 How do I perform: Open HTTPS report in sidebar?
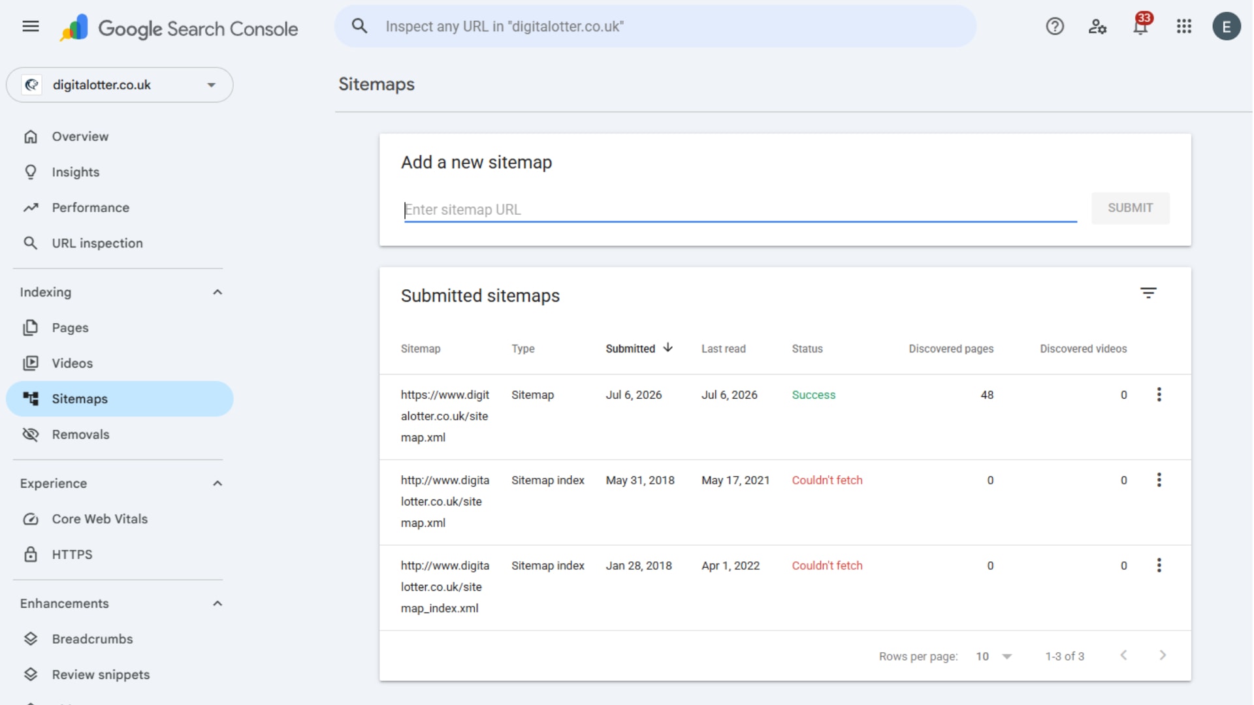120,555
